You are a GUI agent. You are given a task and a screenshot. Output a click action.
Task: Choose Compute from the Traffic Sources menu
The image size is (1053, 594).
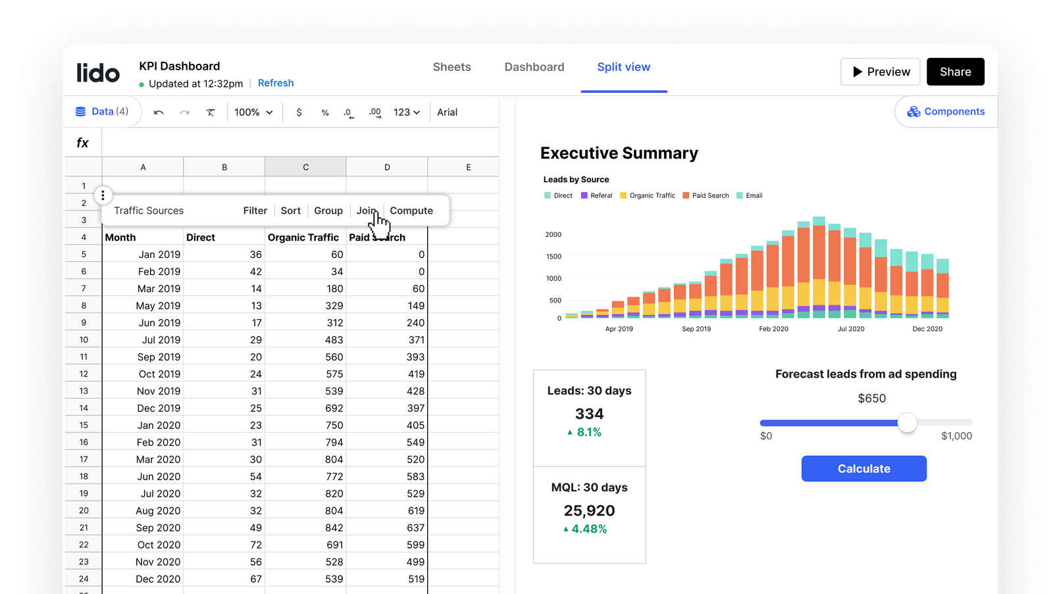pyautogui.click(x=411, y=210)
